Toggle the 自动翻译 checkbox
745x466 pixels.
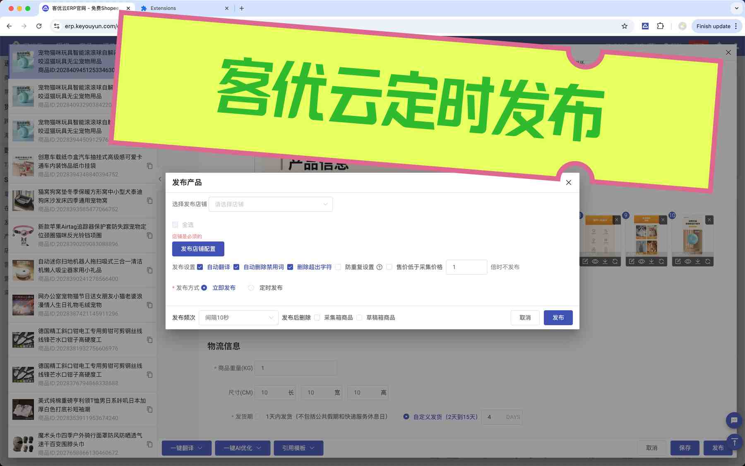click(x=200, y=267)
